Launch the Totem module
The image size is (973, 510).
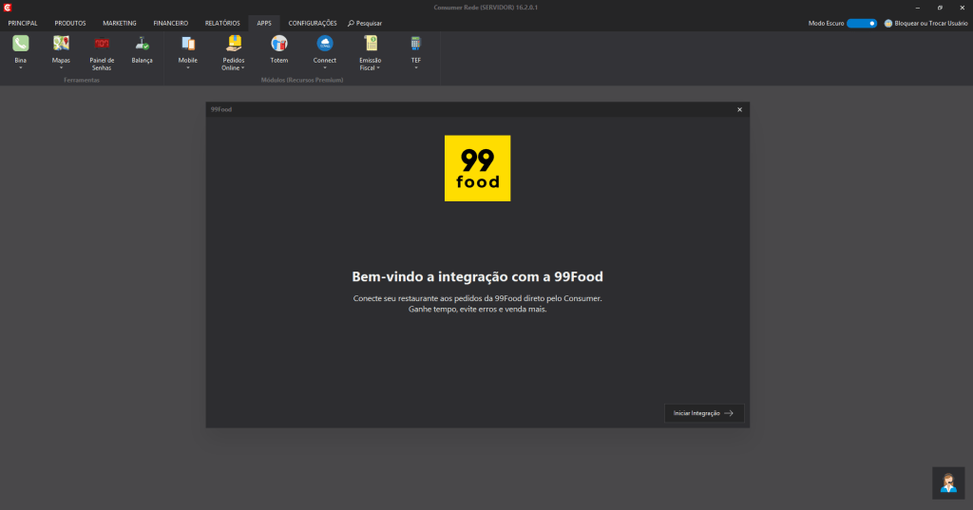point(278,49)
